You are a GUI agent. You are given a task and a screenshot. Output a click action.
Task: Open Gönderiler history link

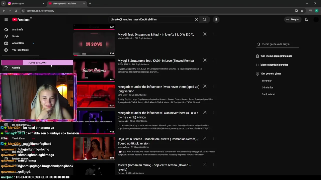tap(267, 87)
